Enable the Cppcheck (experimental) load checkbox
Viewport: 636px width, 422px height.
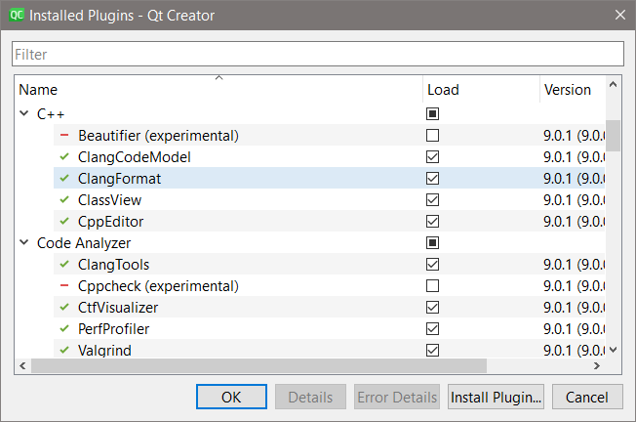click(432, 286)
